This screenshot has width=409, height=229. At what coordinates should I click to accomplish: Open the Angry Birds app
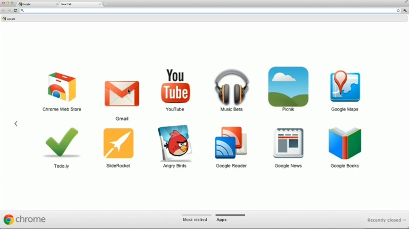(x=175, y=143)
